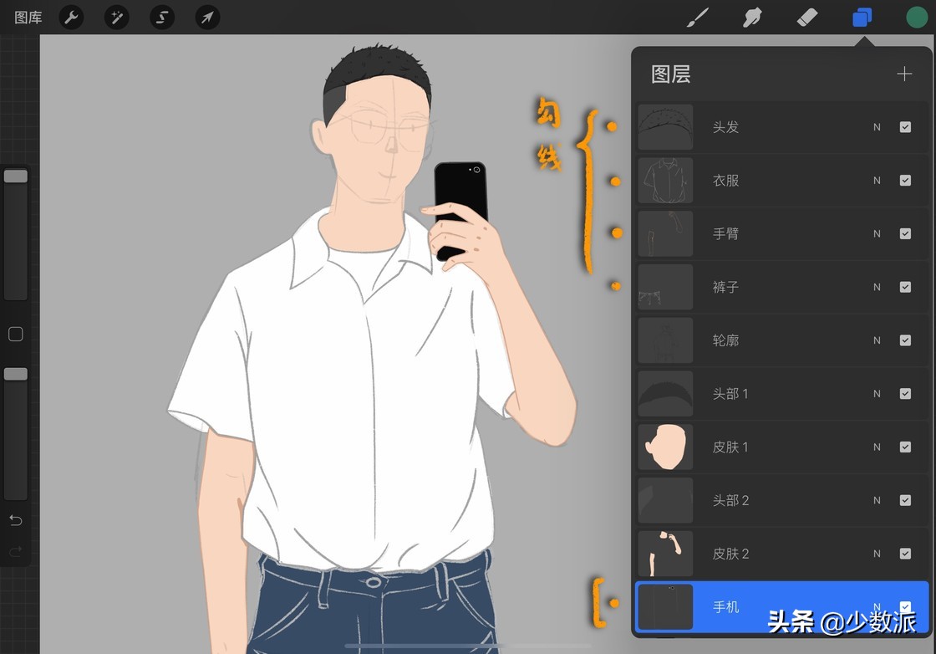Open the Layers panel icon
The width and height of the screenshot is (936, 654).
pos(862,17)
